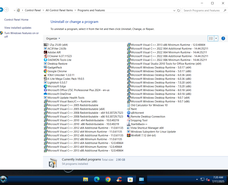Select Vista Shortcut Manager x64 entry

pos(145,128)
